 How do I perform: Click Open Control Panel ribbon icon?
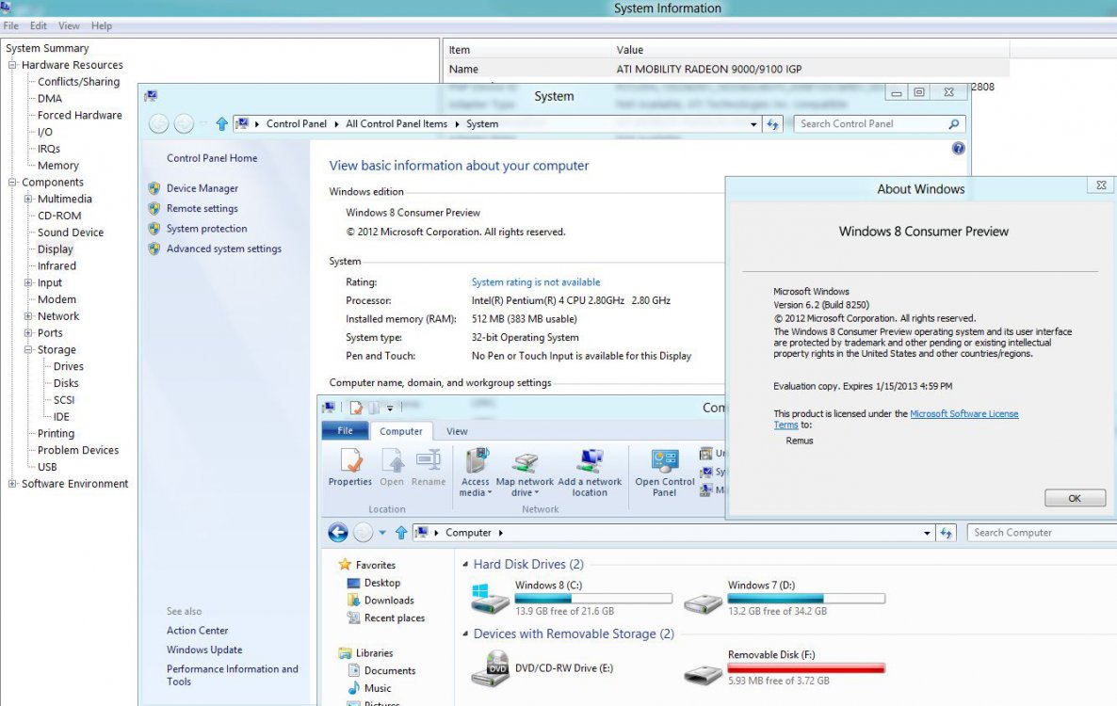[x=665, y=461]
